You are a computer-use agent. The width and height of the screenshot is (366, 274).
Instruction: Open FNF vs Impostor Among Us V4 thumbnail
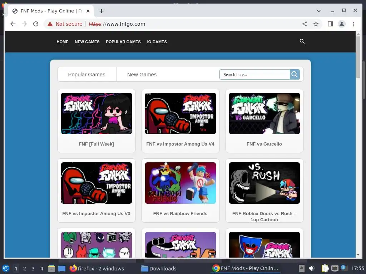(180, 113)
